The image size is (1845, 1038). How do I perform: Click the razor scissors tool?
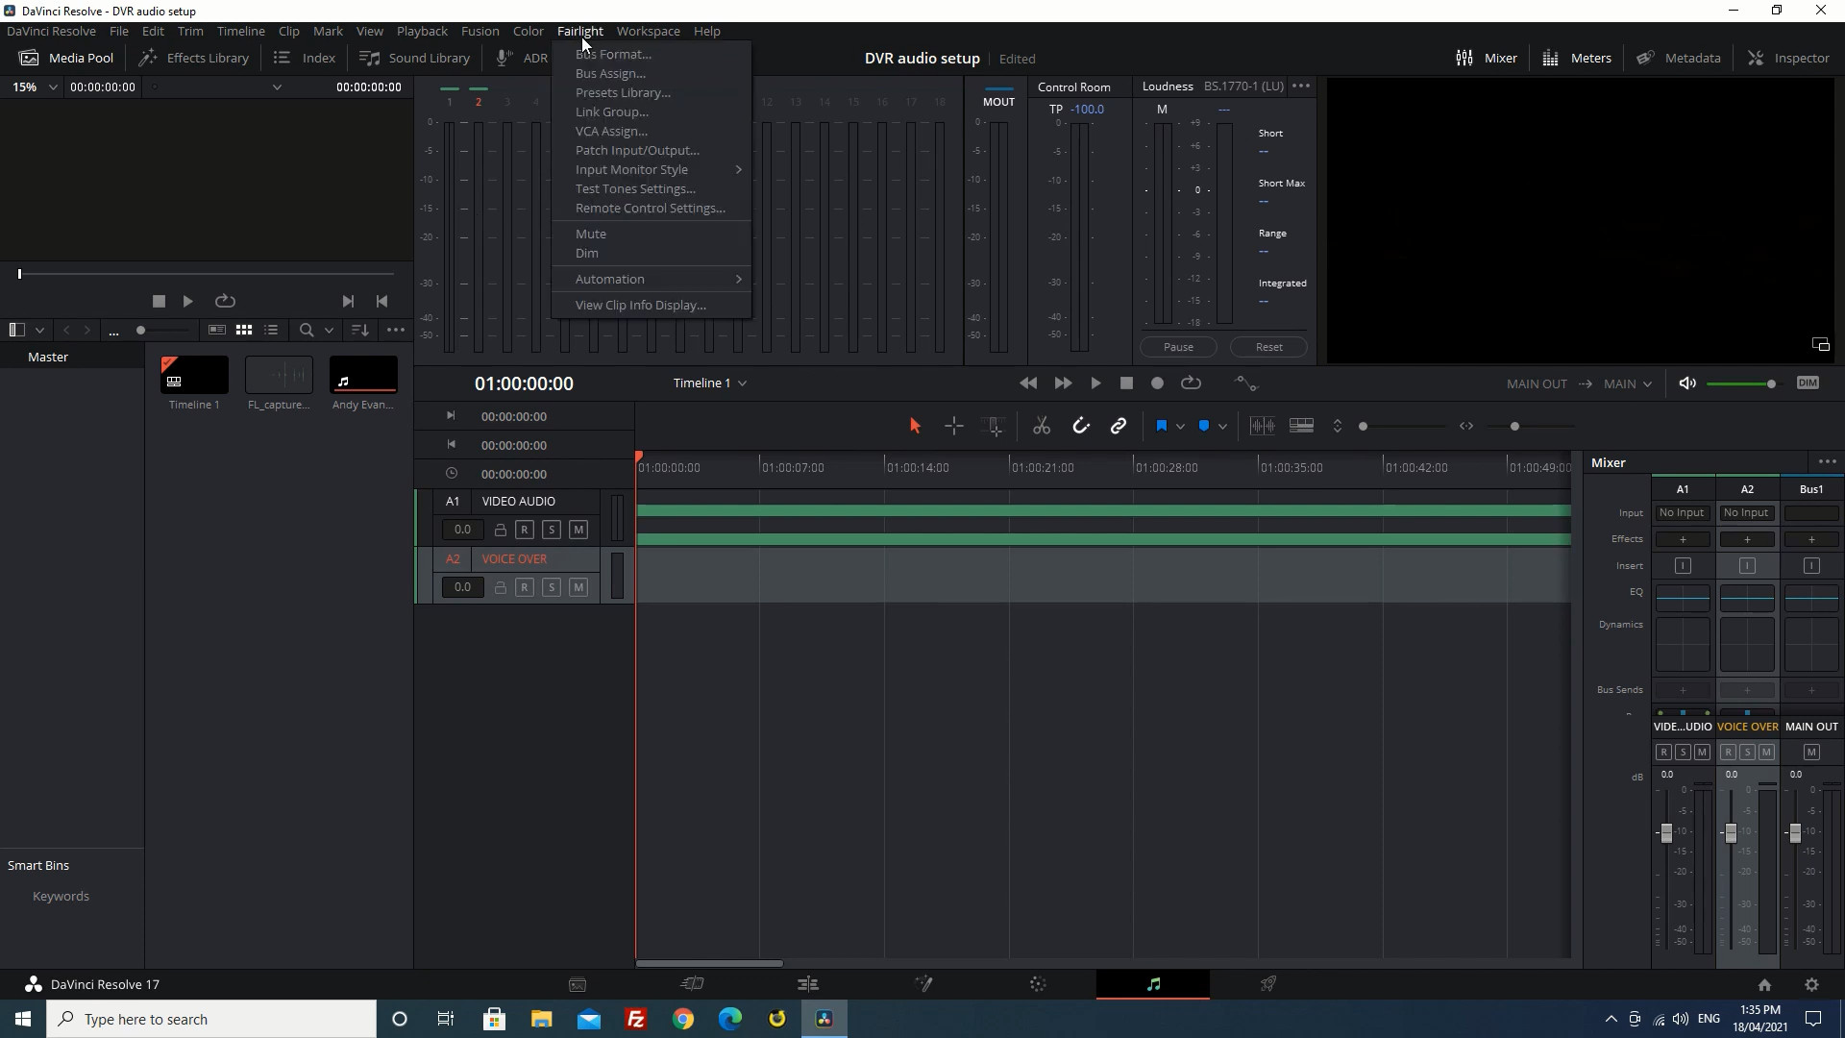(x=1042, y=426)
